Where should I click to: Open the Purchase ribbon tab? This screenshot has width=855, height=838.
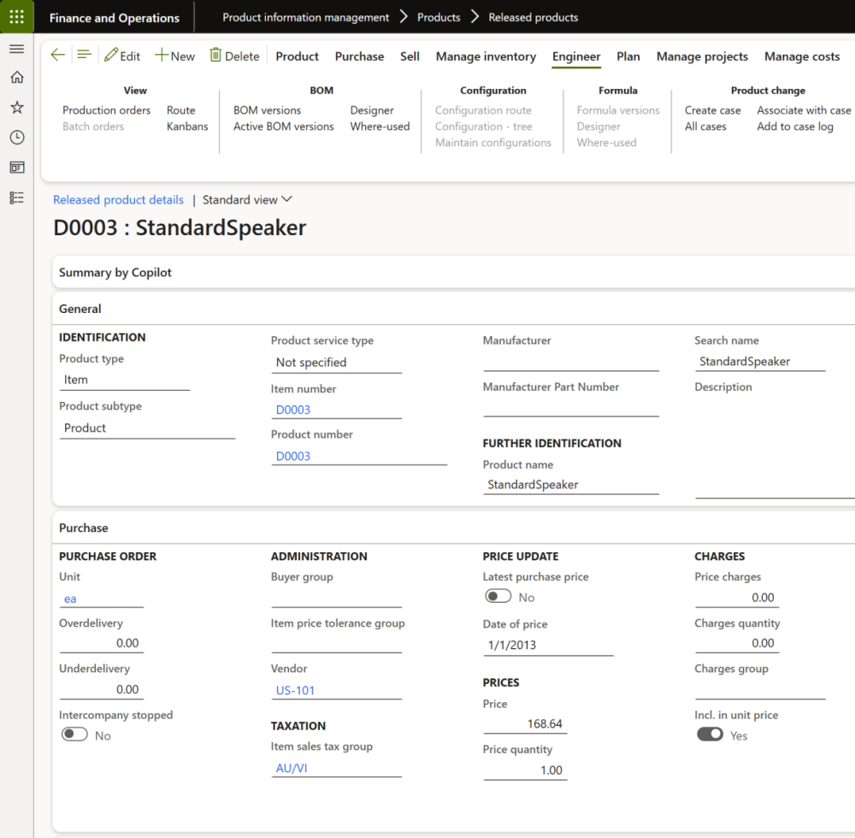[x=359, y=56]
